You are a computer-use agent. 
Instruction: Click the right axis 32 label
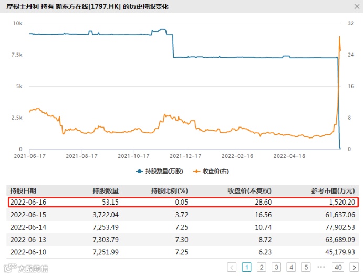click(x=351, y=23)
